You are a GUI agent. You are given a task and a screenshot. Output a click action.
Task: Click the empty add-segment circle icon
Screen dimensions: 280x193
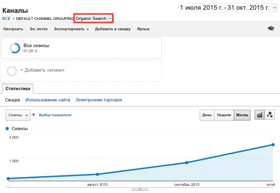click(x=12, y=71)
